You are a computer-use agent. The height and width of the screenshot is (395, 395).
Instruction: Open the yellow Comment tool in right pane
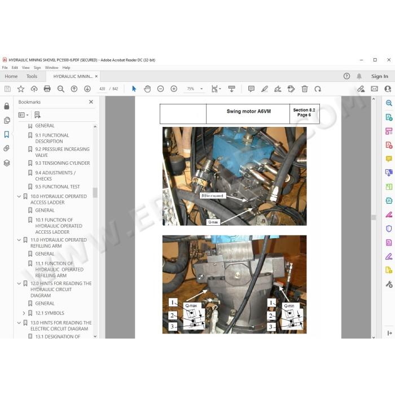point(389,159)
